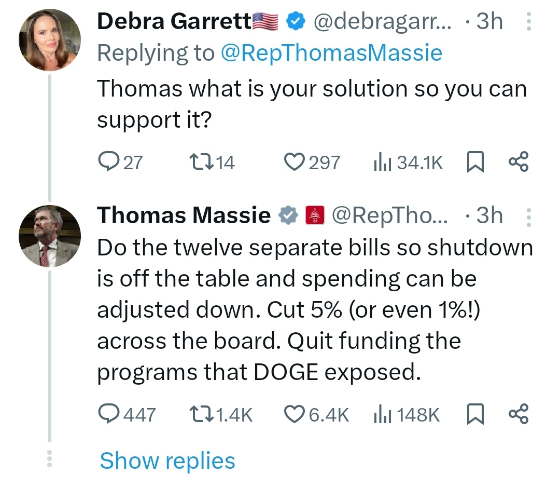Image resolution: width=560 pixels, height=488 pixels.
Task: View analytics for Thomas Massie's reply
Action: 382,414
